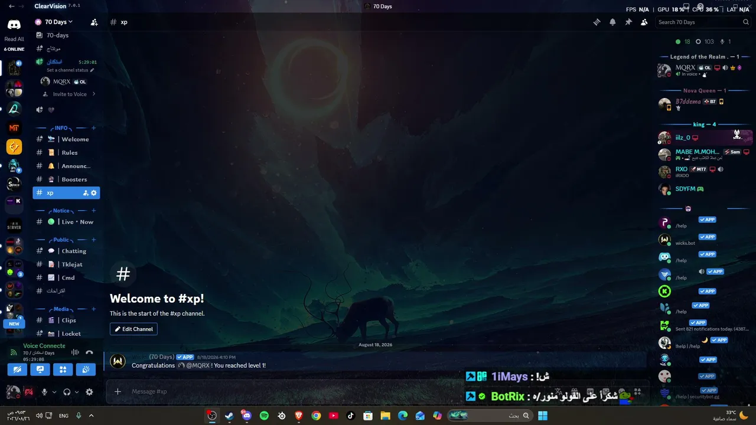
Task: Collapse the Media category
Action: tap(61, 309)
